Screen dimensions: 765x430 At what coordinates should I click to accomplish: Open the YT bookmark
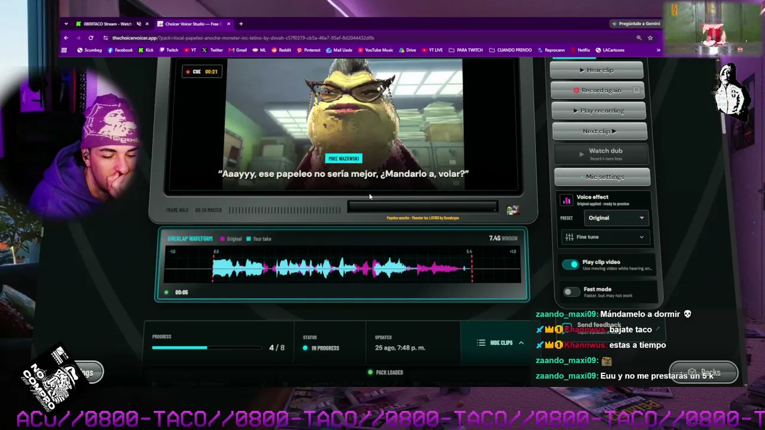190,50
